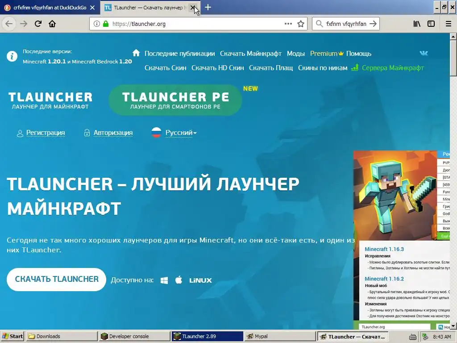Click the green padlock security icon

click(105, 24)
